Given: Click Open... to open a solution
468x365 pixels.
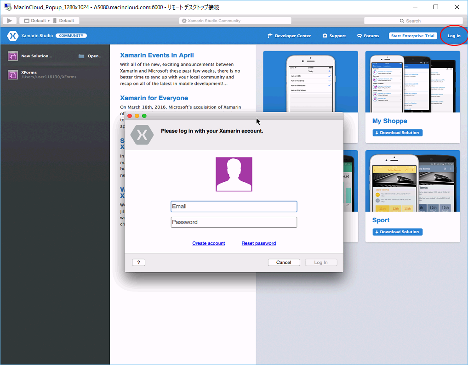Looking at the screenshot, I should click(95, 56).
